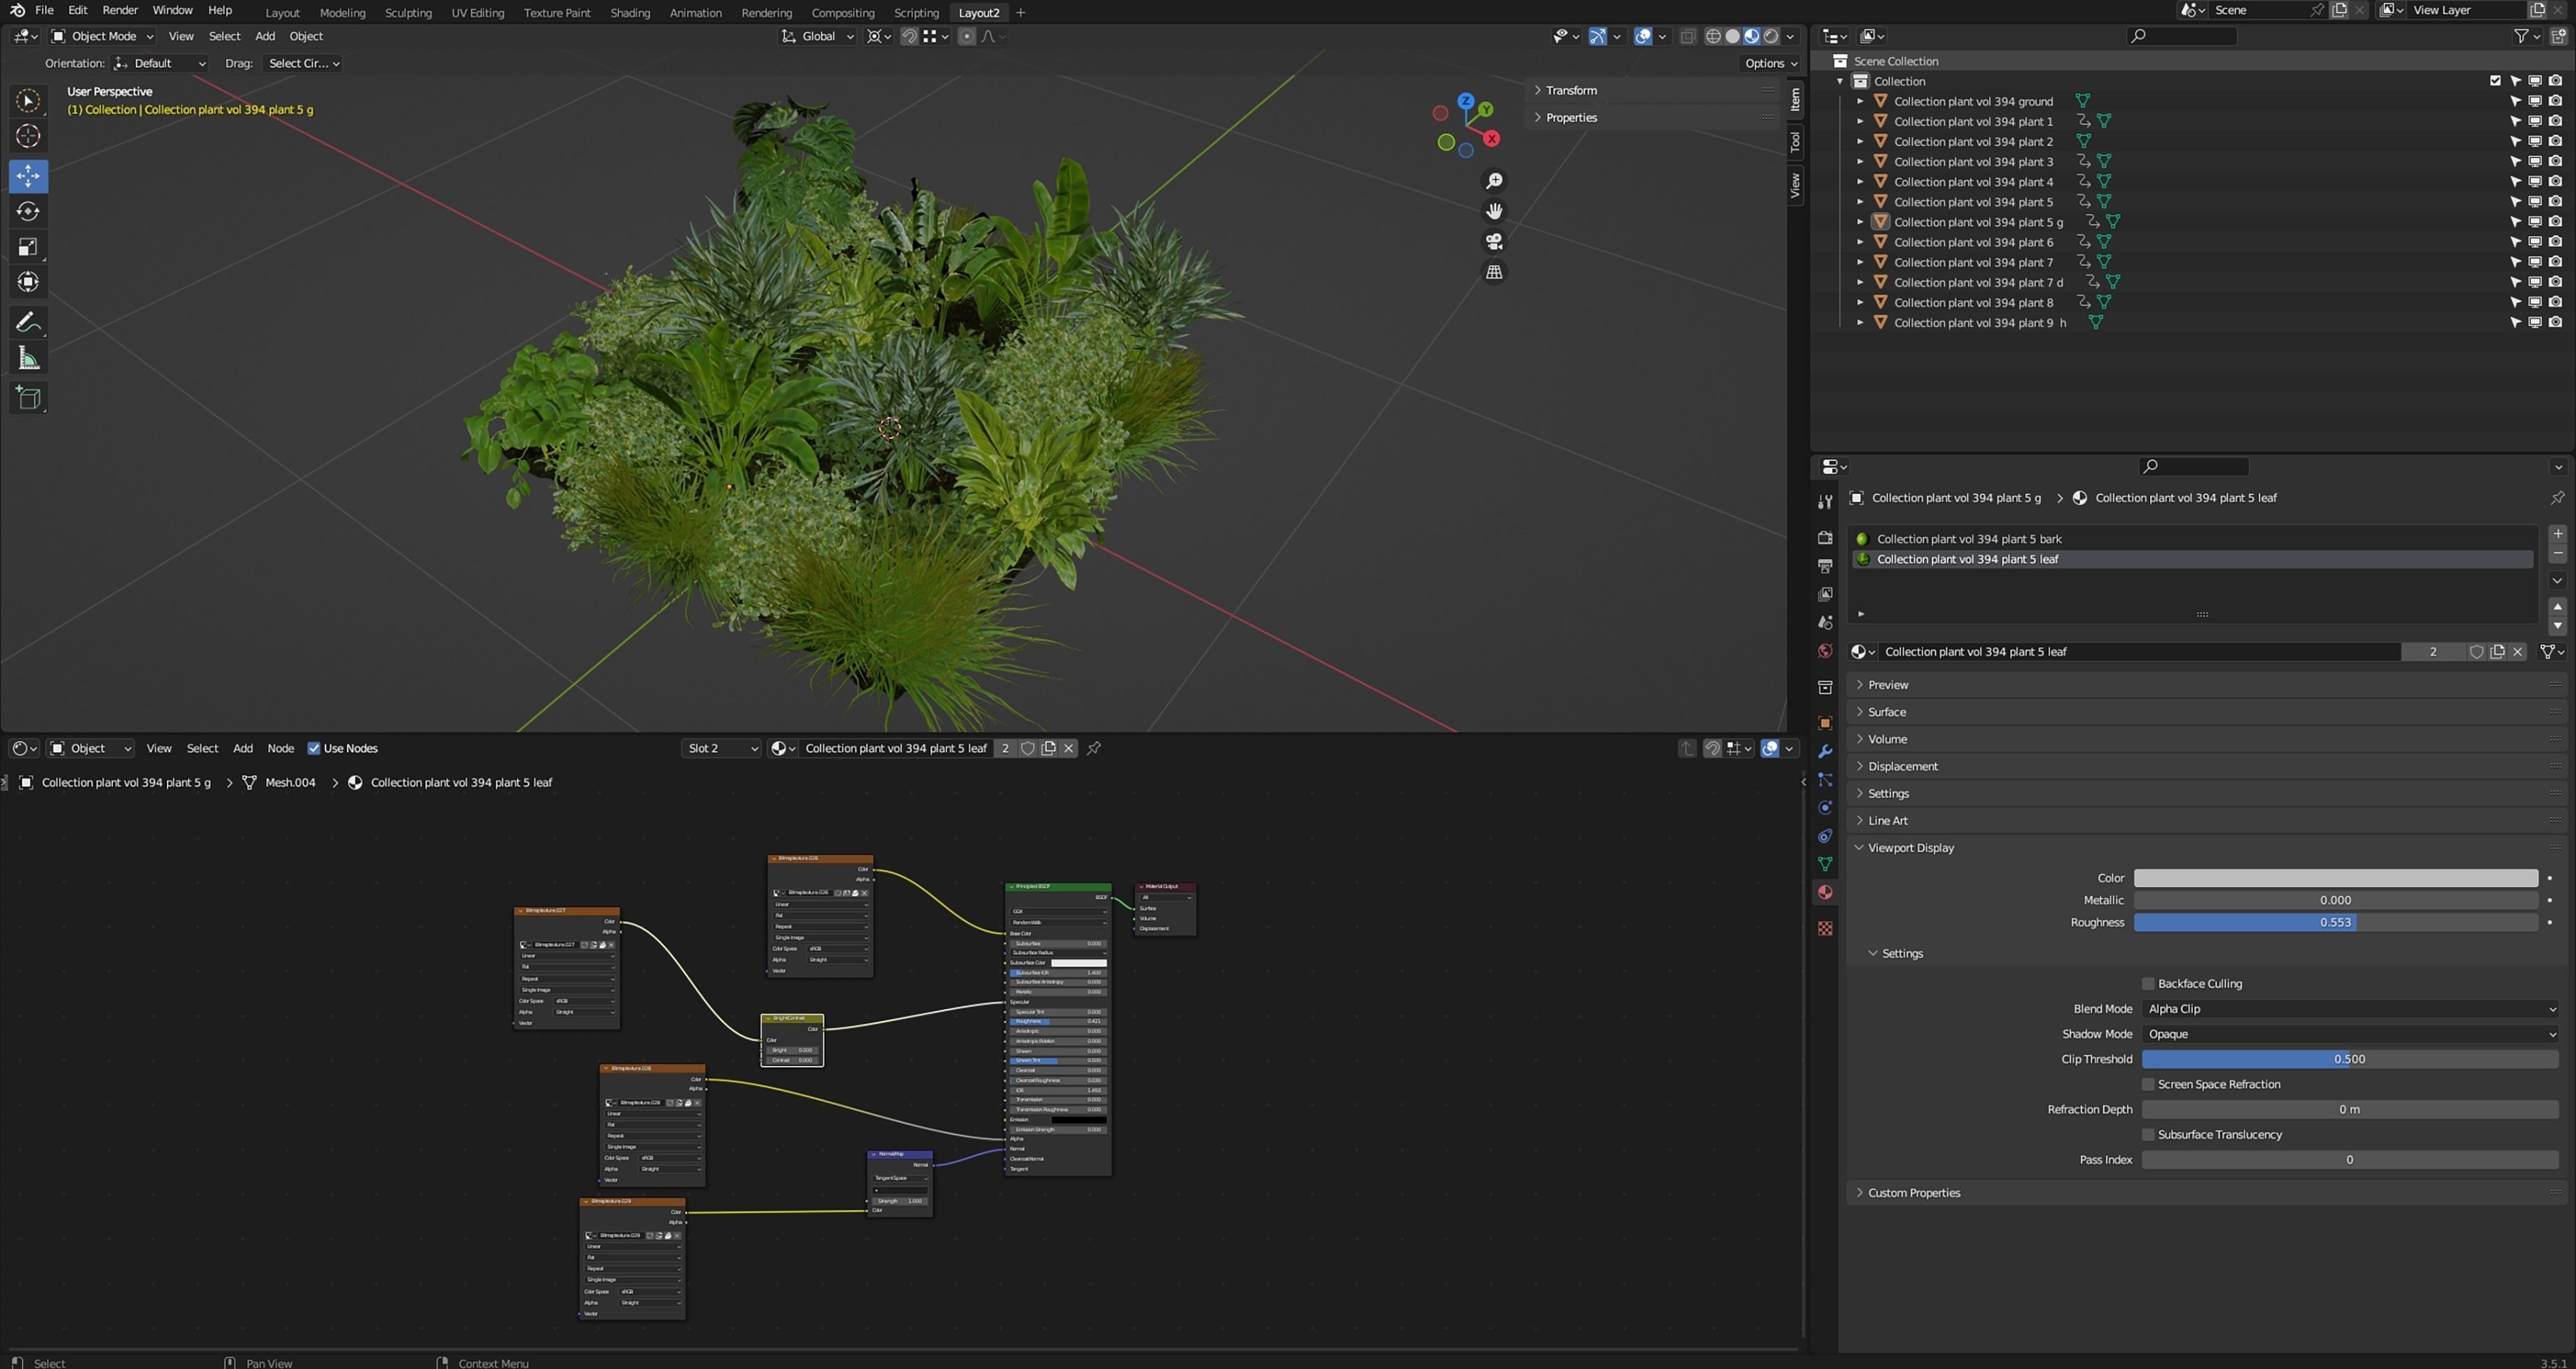Open the Scene properties tab icon
The height and width of the screenshot is (1369, 2576).
click(x=1825, y=622)
